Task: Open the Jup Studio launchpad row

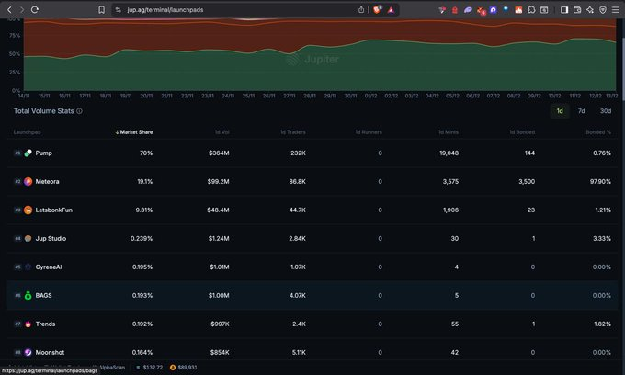Action: (312, 239)
